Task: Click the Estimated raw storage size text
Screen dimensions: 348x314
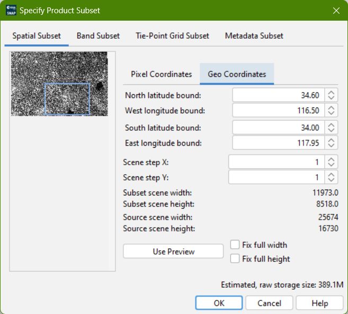Action: tap(282, 285)
